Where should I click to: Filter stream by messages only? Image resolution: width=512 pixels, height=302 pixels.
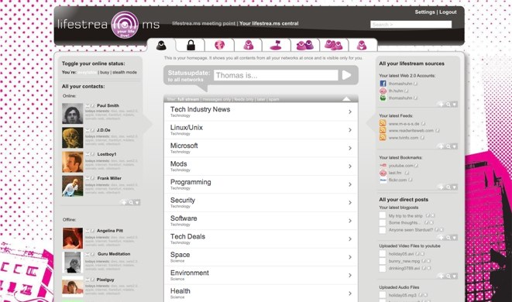216,99
